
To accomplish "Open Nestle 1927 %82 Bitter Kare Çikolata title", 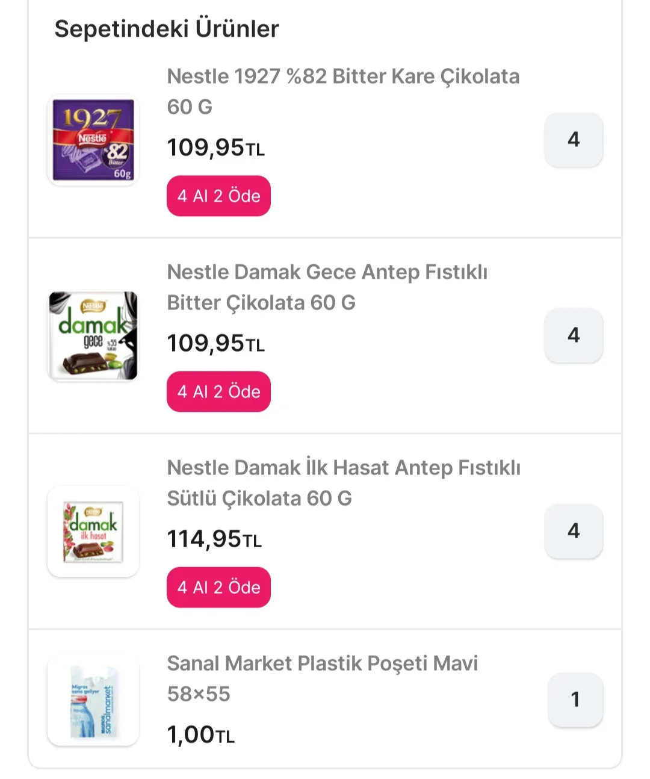I will point(343,92).
